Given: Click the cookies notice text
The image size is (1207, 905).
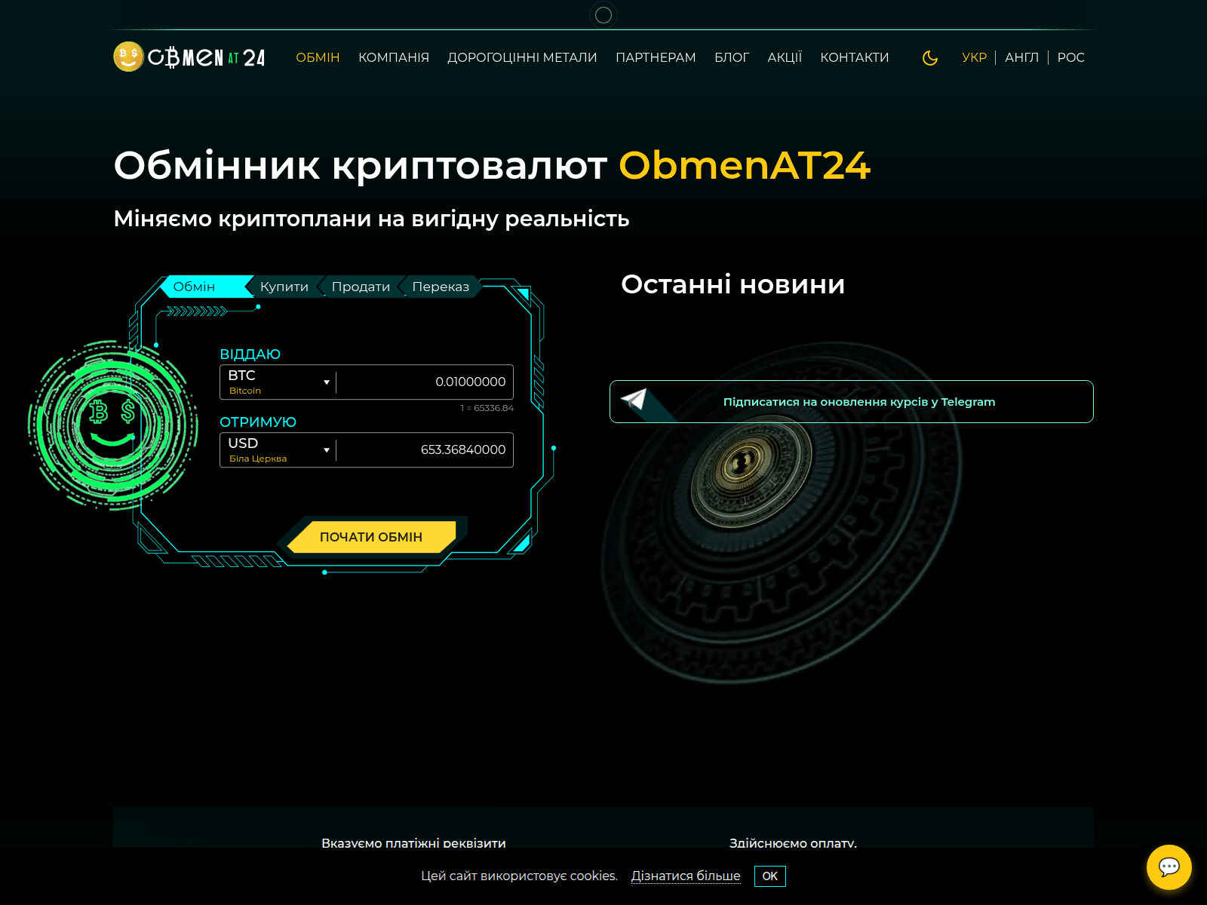Looking at the screenshot, I should click(x=519, y=876).
